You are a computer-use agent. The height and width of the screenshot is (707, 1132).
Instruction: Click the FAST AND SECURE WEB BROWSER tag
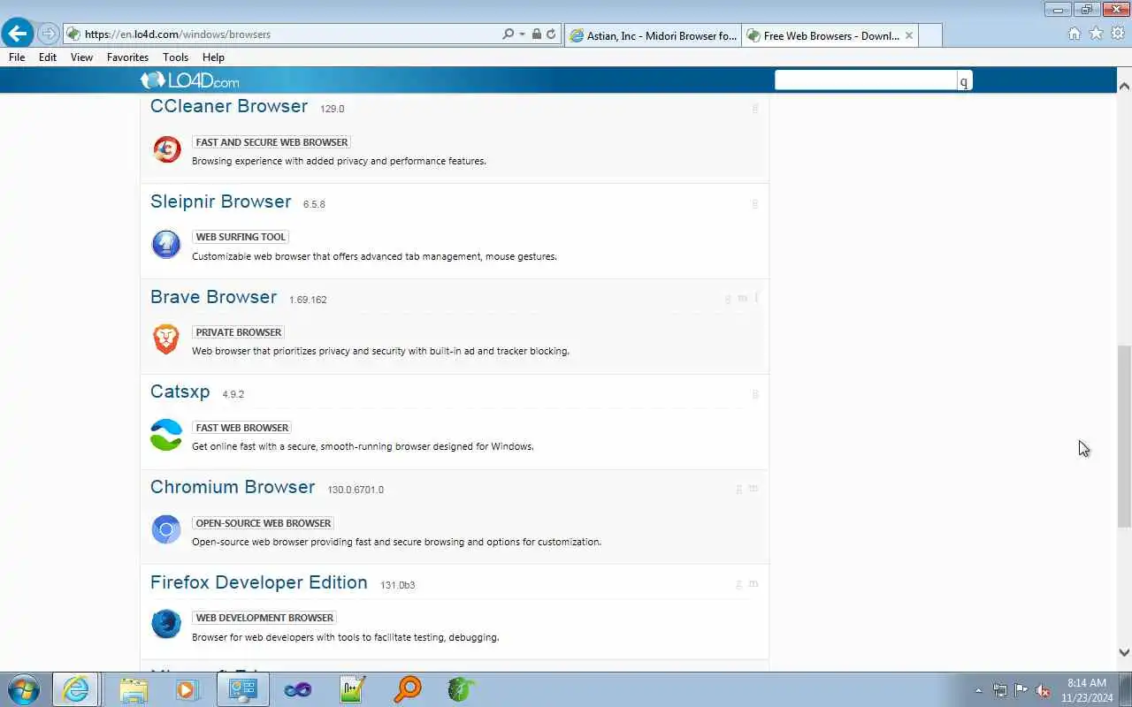272,142
